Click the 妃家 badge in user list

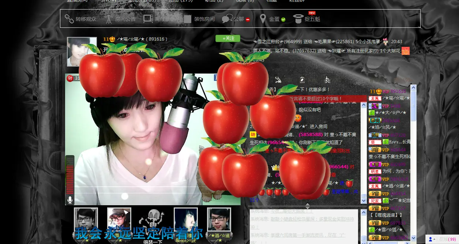coord(375,201)
